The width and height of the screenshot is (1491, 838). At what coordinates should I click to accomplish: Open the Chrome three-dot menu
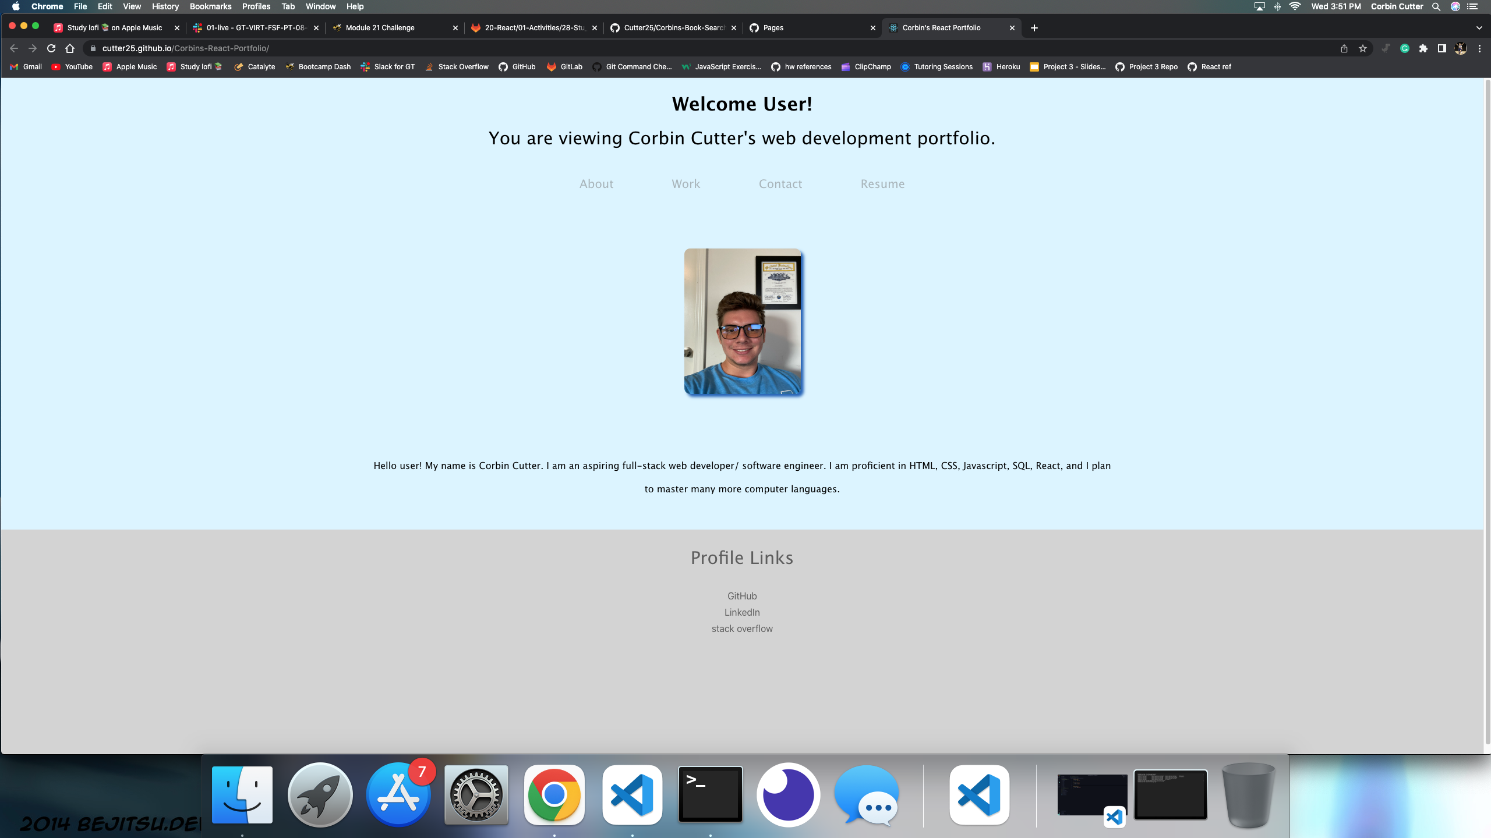click(x=1480, y=48)
